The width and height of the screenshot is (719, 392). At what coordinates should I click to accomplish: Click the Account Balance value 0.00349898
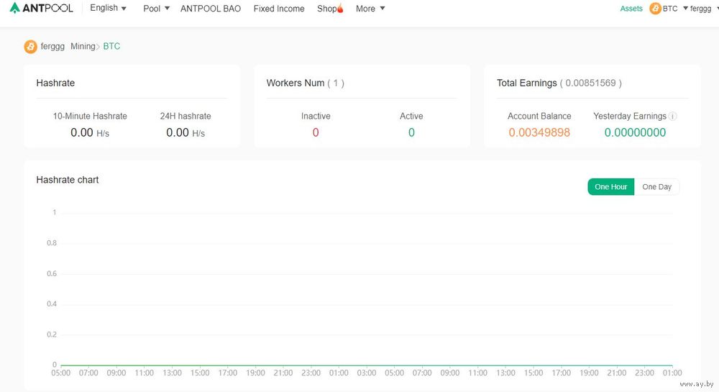pos(539,132)
